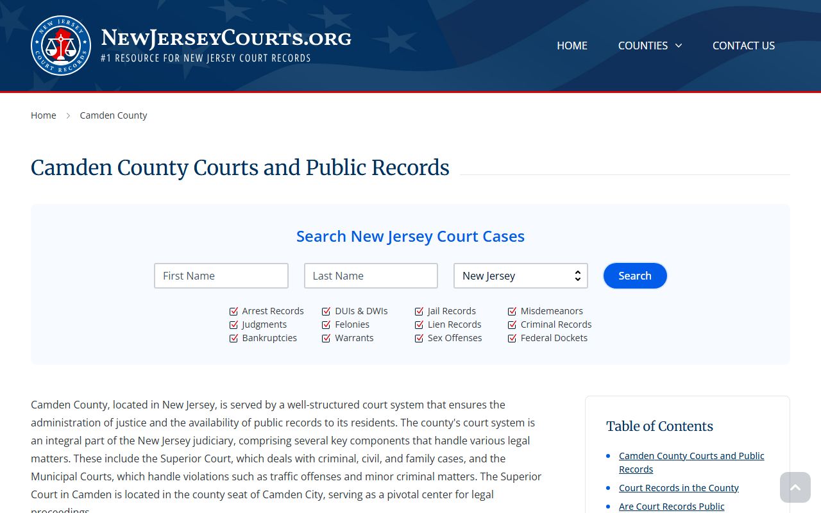
Task: Focus the Last Name input field
Action: pos(371,276)
